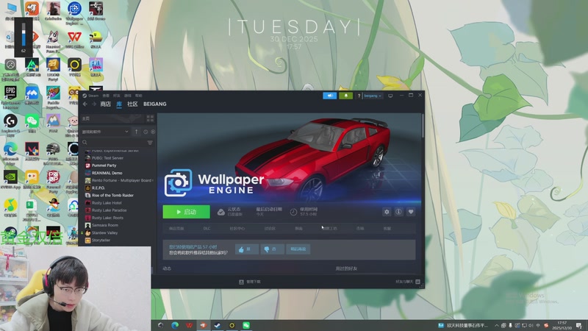Open the Steam menu in the title bar

tap(90, 96)
